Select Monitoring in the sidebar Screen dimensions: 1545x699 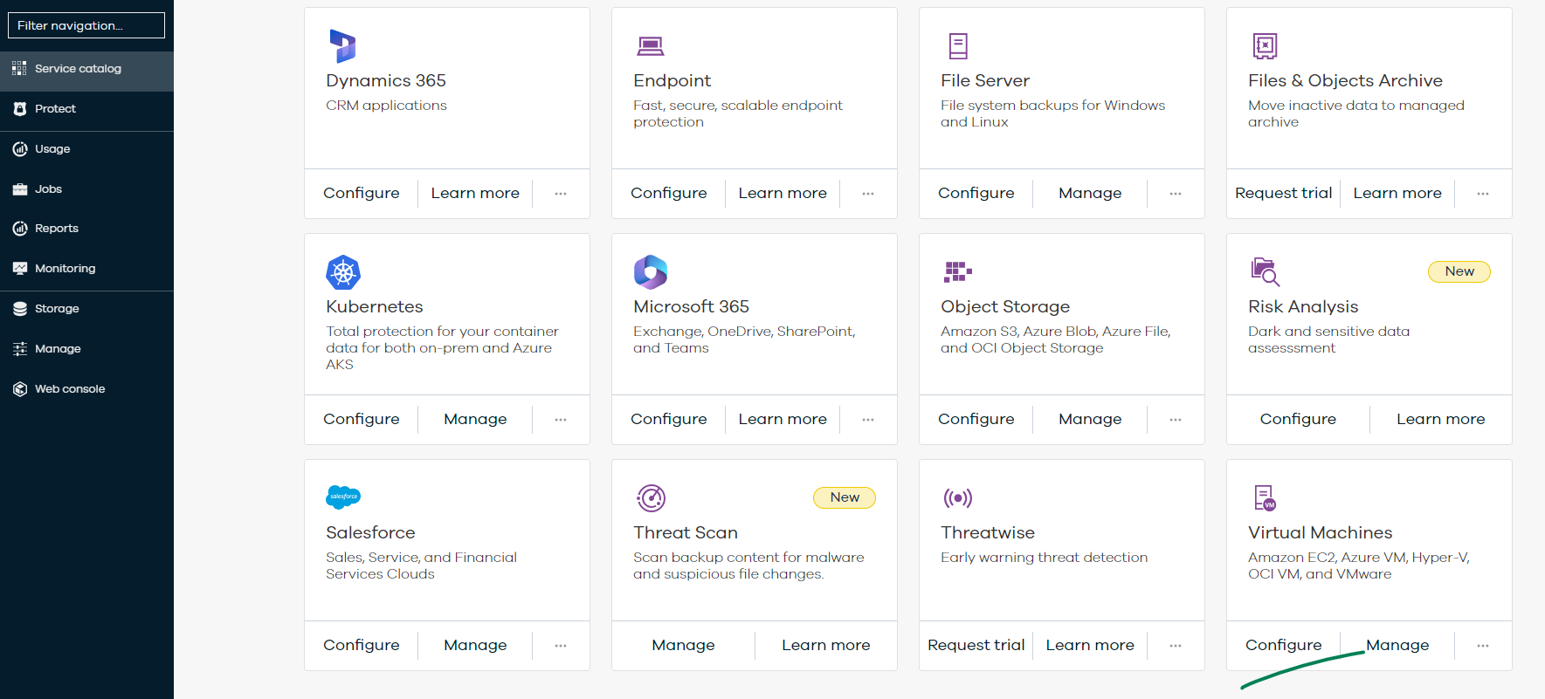(86, 269)
